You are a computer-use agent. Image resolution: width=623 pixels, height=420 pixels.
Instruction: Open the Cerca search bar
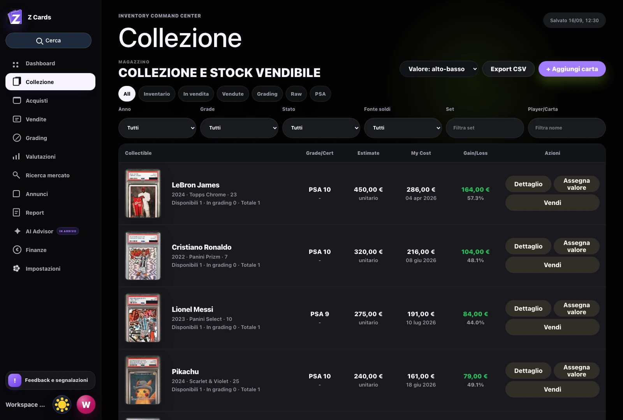tap(48, 40)
